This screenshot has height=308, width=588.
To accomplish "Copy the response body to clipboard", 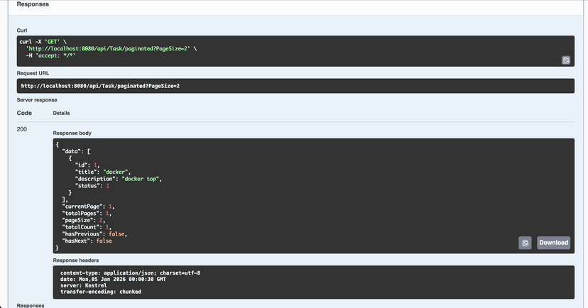I will point(525,243).
